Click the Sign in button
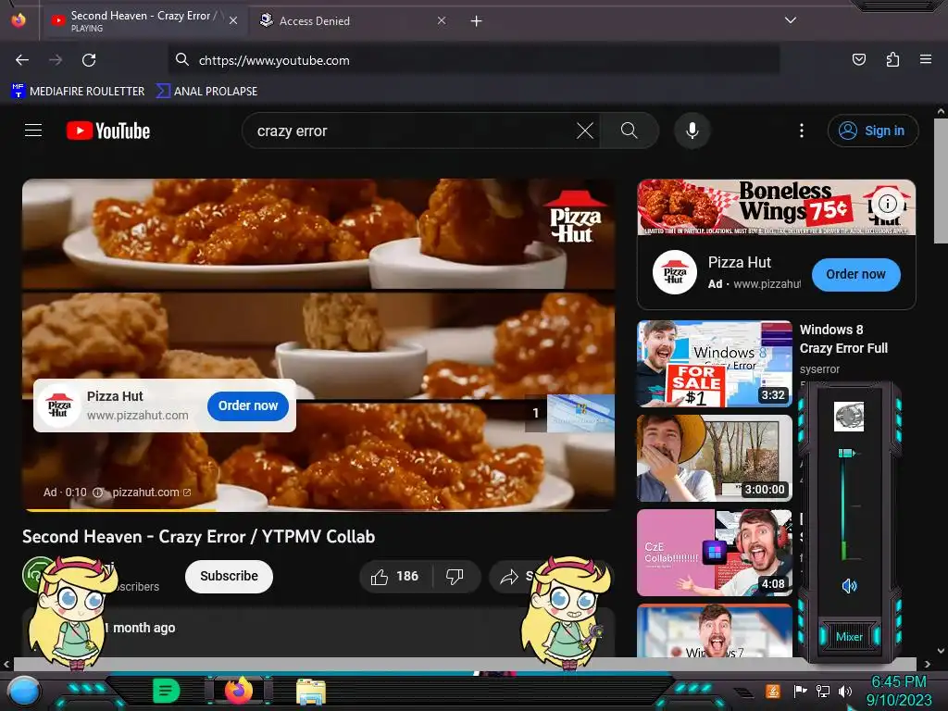The height and width of the screenshot is (711, 948). pos(872,131)
